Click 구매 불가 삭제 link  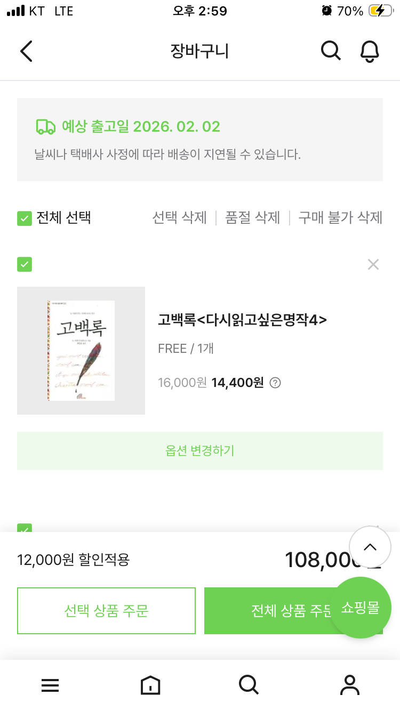click(x=340, y=218)
